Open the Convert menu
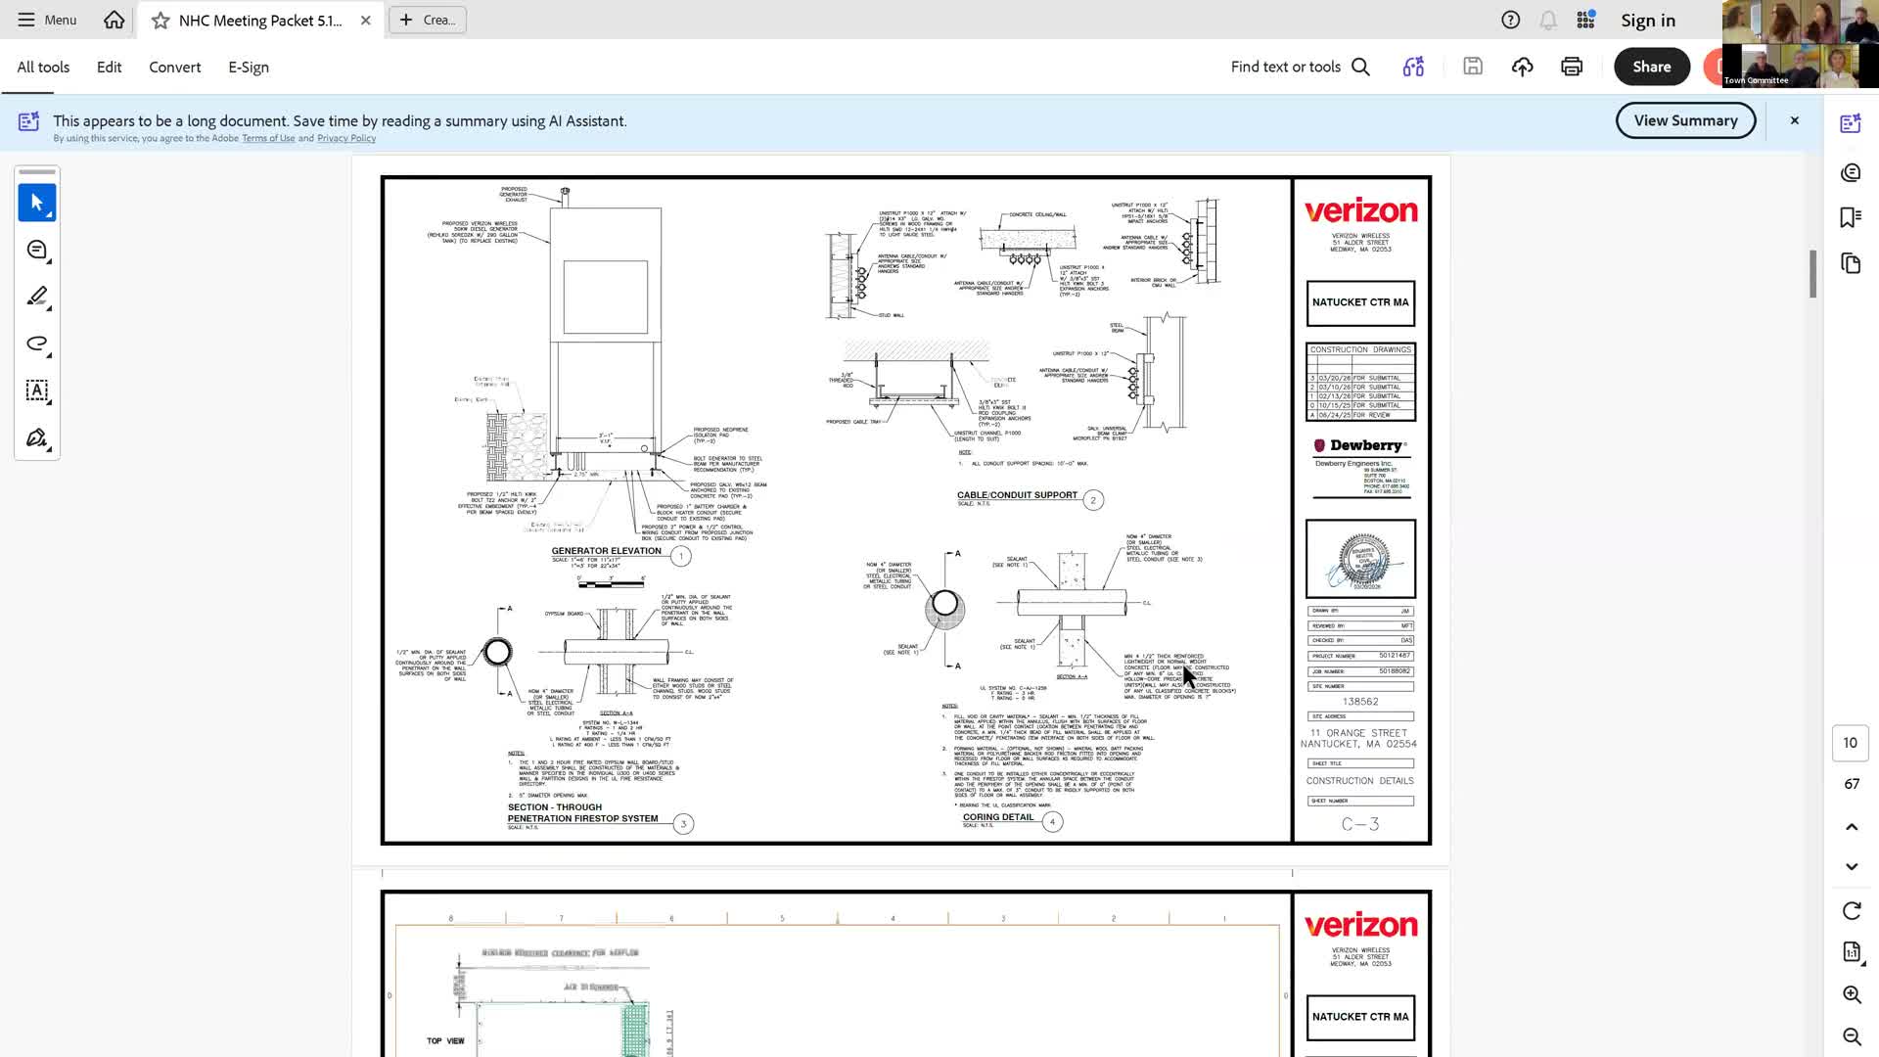The width and height of the screenshot is (1879, 1057). [x=175, y=67]
